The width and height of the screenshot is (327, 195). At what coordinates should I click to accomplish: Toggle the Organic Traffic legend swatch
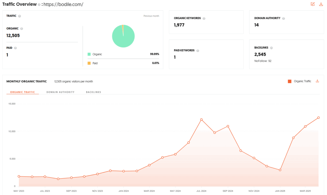click(x=289, y=82)
